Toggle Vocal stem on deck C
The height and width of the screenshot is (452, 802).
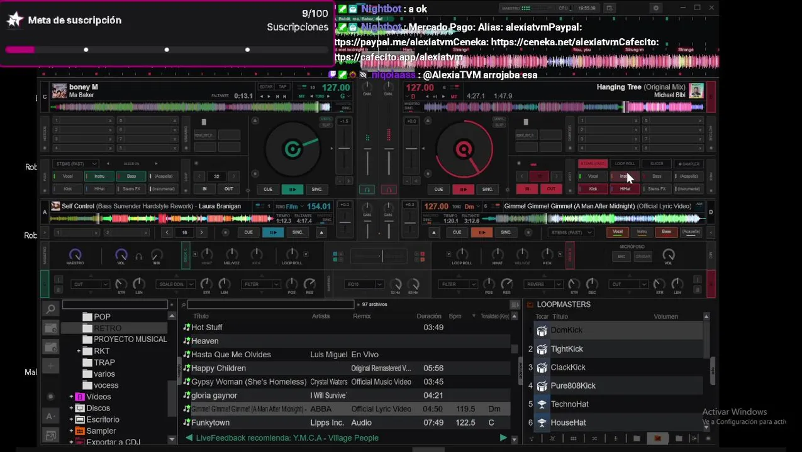point(67,176)
